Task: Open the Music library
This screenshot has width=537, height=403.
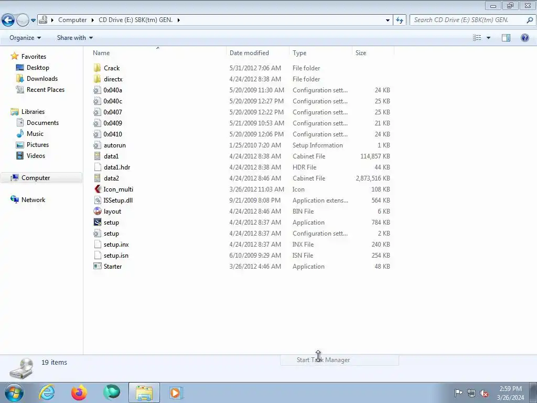Action: 35,134
